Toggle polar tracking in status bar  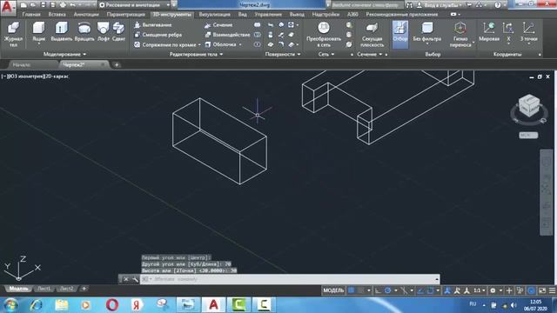point(387,290)
